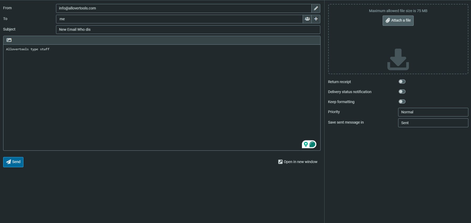Click the 'Priority' label
This screenshot has height=223, width=471.
[x=334, y=112]
